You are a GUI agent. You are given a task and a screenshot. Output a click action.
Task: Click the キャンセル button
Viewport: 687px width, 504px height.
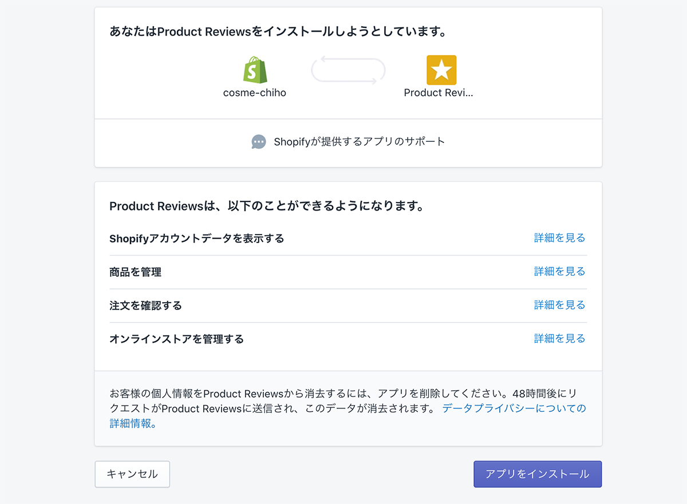pos(132,474)
